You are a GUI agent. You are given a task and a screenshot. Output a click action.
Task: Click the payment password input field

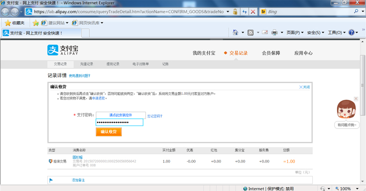point(119,122)
